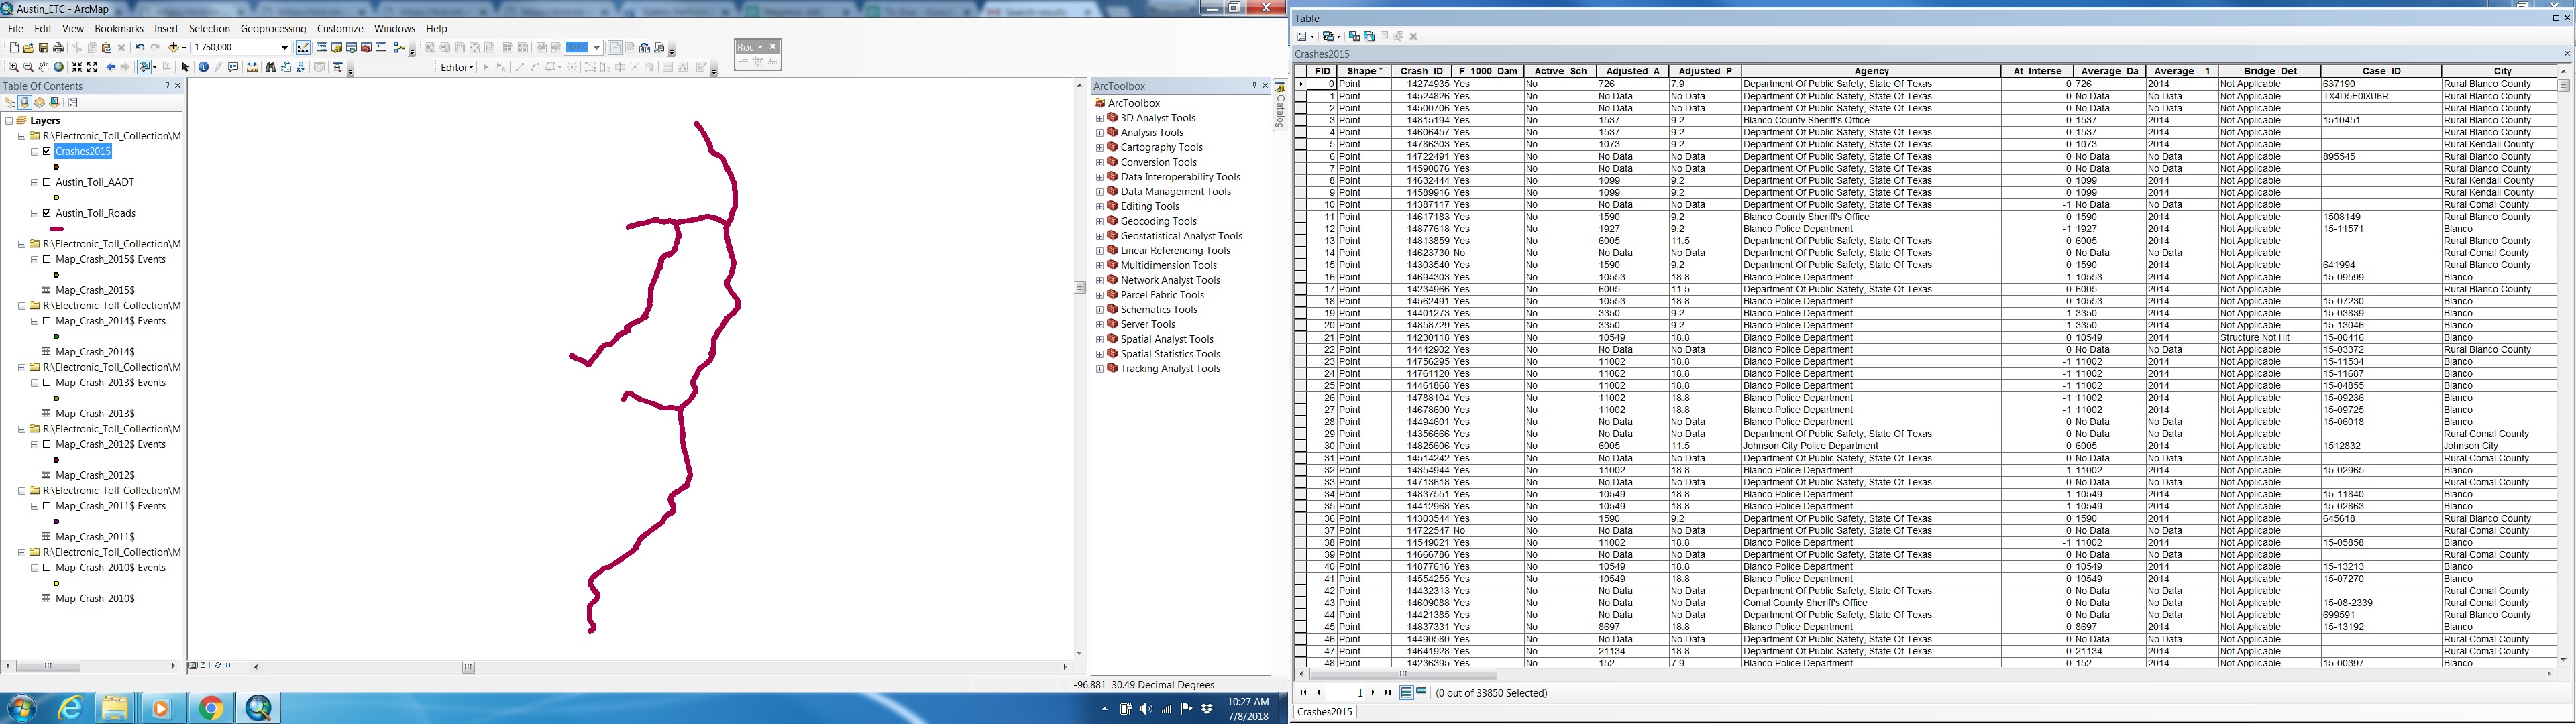Click the Crashes2015 table tab
Viewport: 2576px width, 724px height.
pyautogui.click(x=1324, y=712)
